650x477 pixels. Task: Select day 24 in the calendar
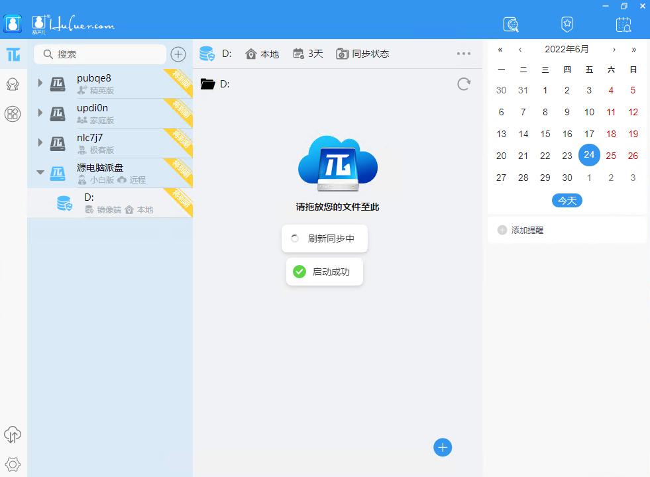589,155
